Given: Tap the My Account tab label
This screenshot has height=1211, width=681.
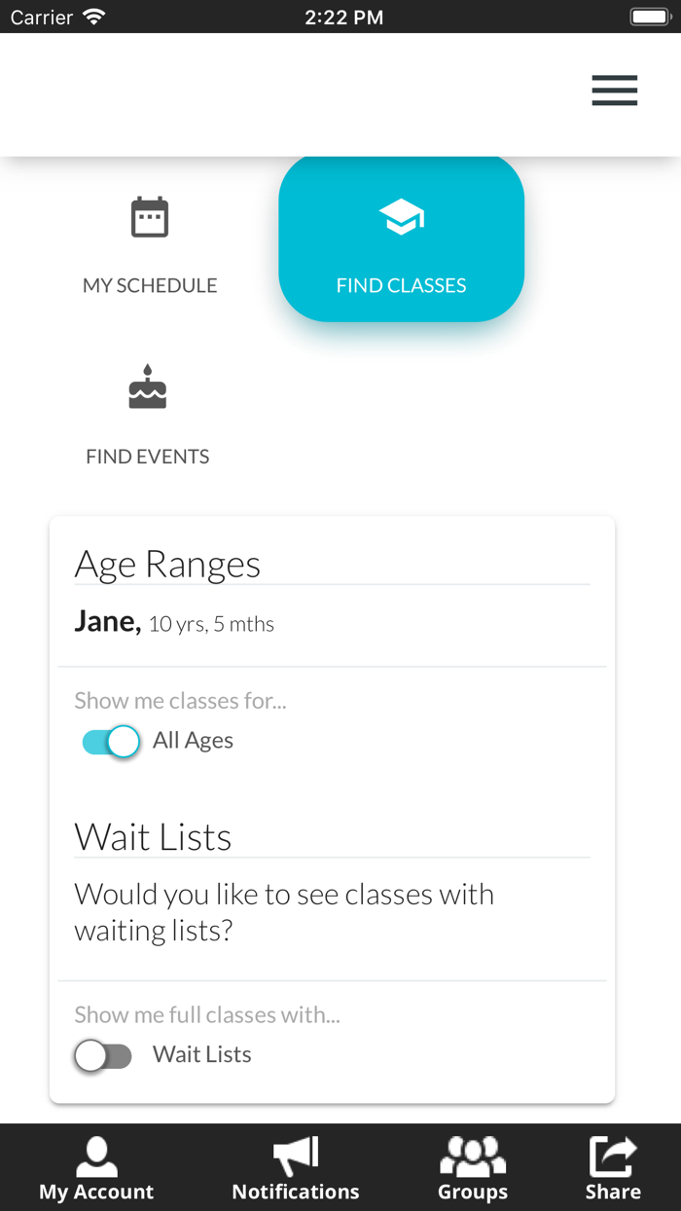Looking at the screenshot, I should tap(96, 1192).
